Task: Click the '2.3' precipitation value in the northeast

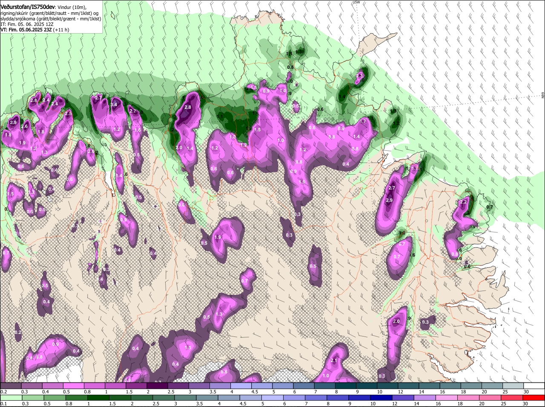Action: [359, 76]
